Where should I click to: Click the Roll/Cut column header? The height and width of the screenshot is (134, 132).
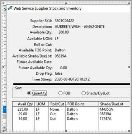tap(57, 104)
